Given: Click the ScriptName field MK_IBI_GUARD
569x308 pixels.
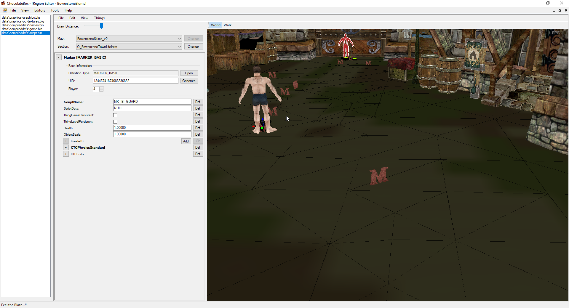Looking at the screenshot, I should click(x=152, y=102).
